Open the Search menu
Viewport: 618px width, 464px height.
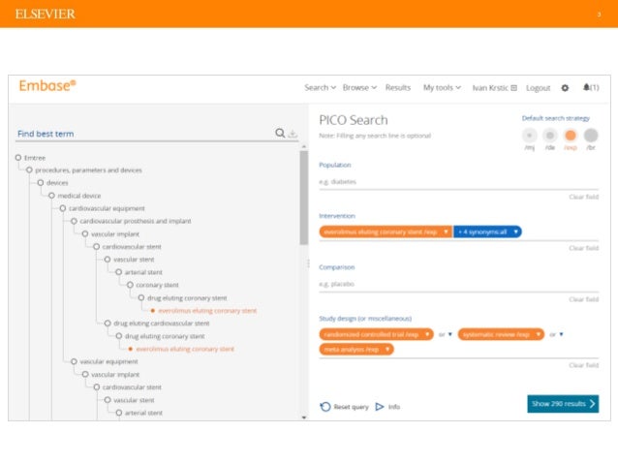[x=320, y=87]
